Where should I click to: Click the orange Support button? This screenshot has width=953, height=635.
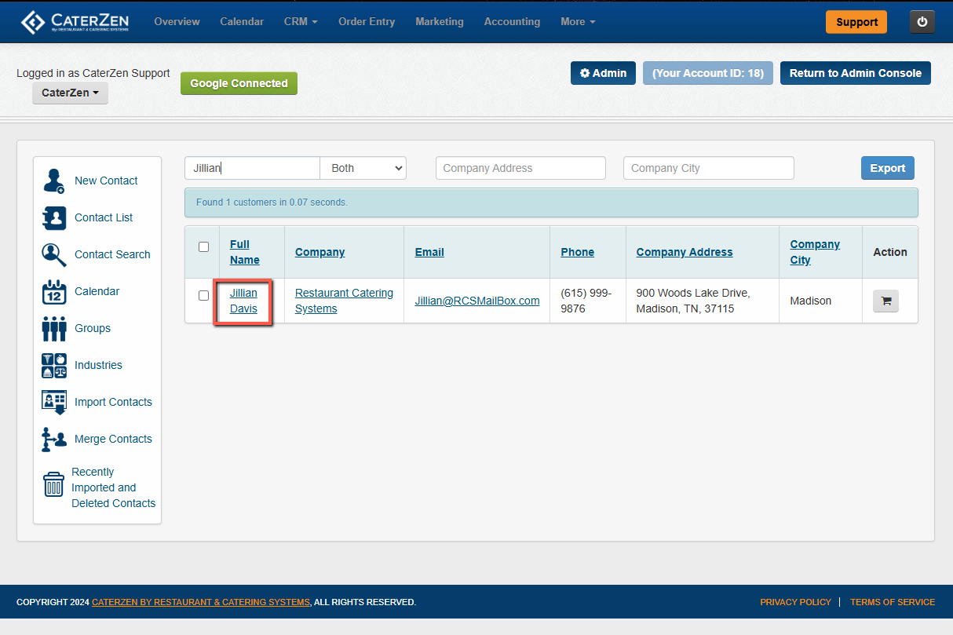(x=856, y=22)
